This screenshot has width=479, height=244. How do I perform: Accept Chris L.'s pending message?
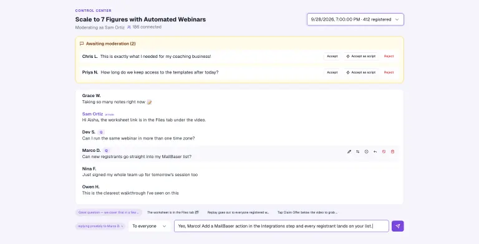[332, 56]
